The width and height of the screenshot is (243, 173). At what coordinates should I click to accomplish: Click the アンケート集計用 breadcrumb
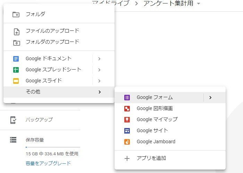[x=168, y=3]
